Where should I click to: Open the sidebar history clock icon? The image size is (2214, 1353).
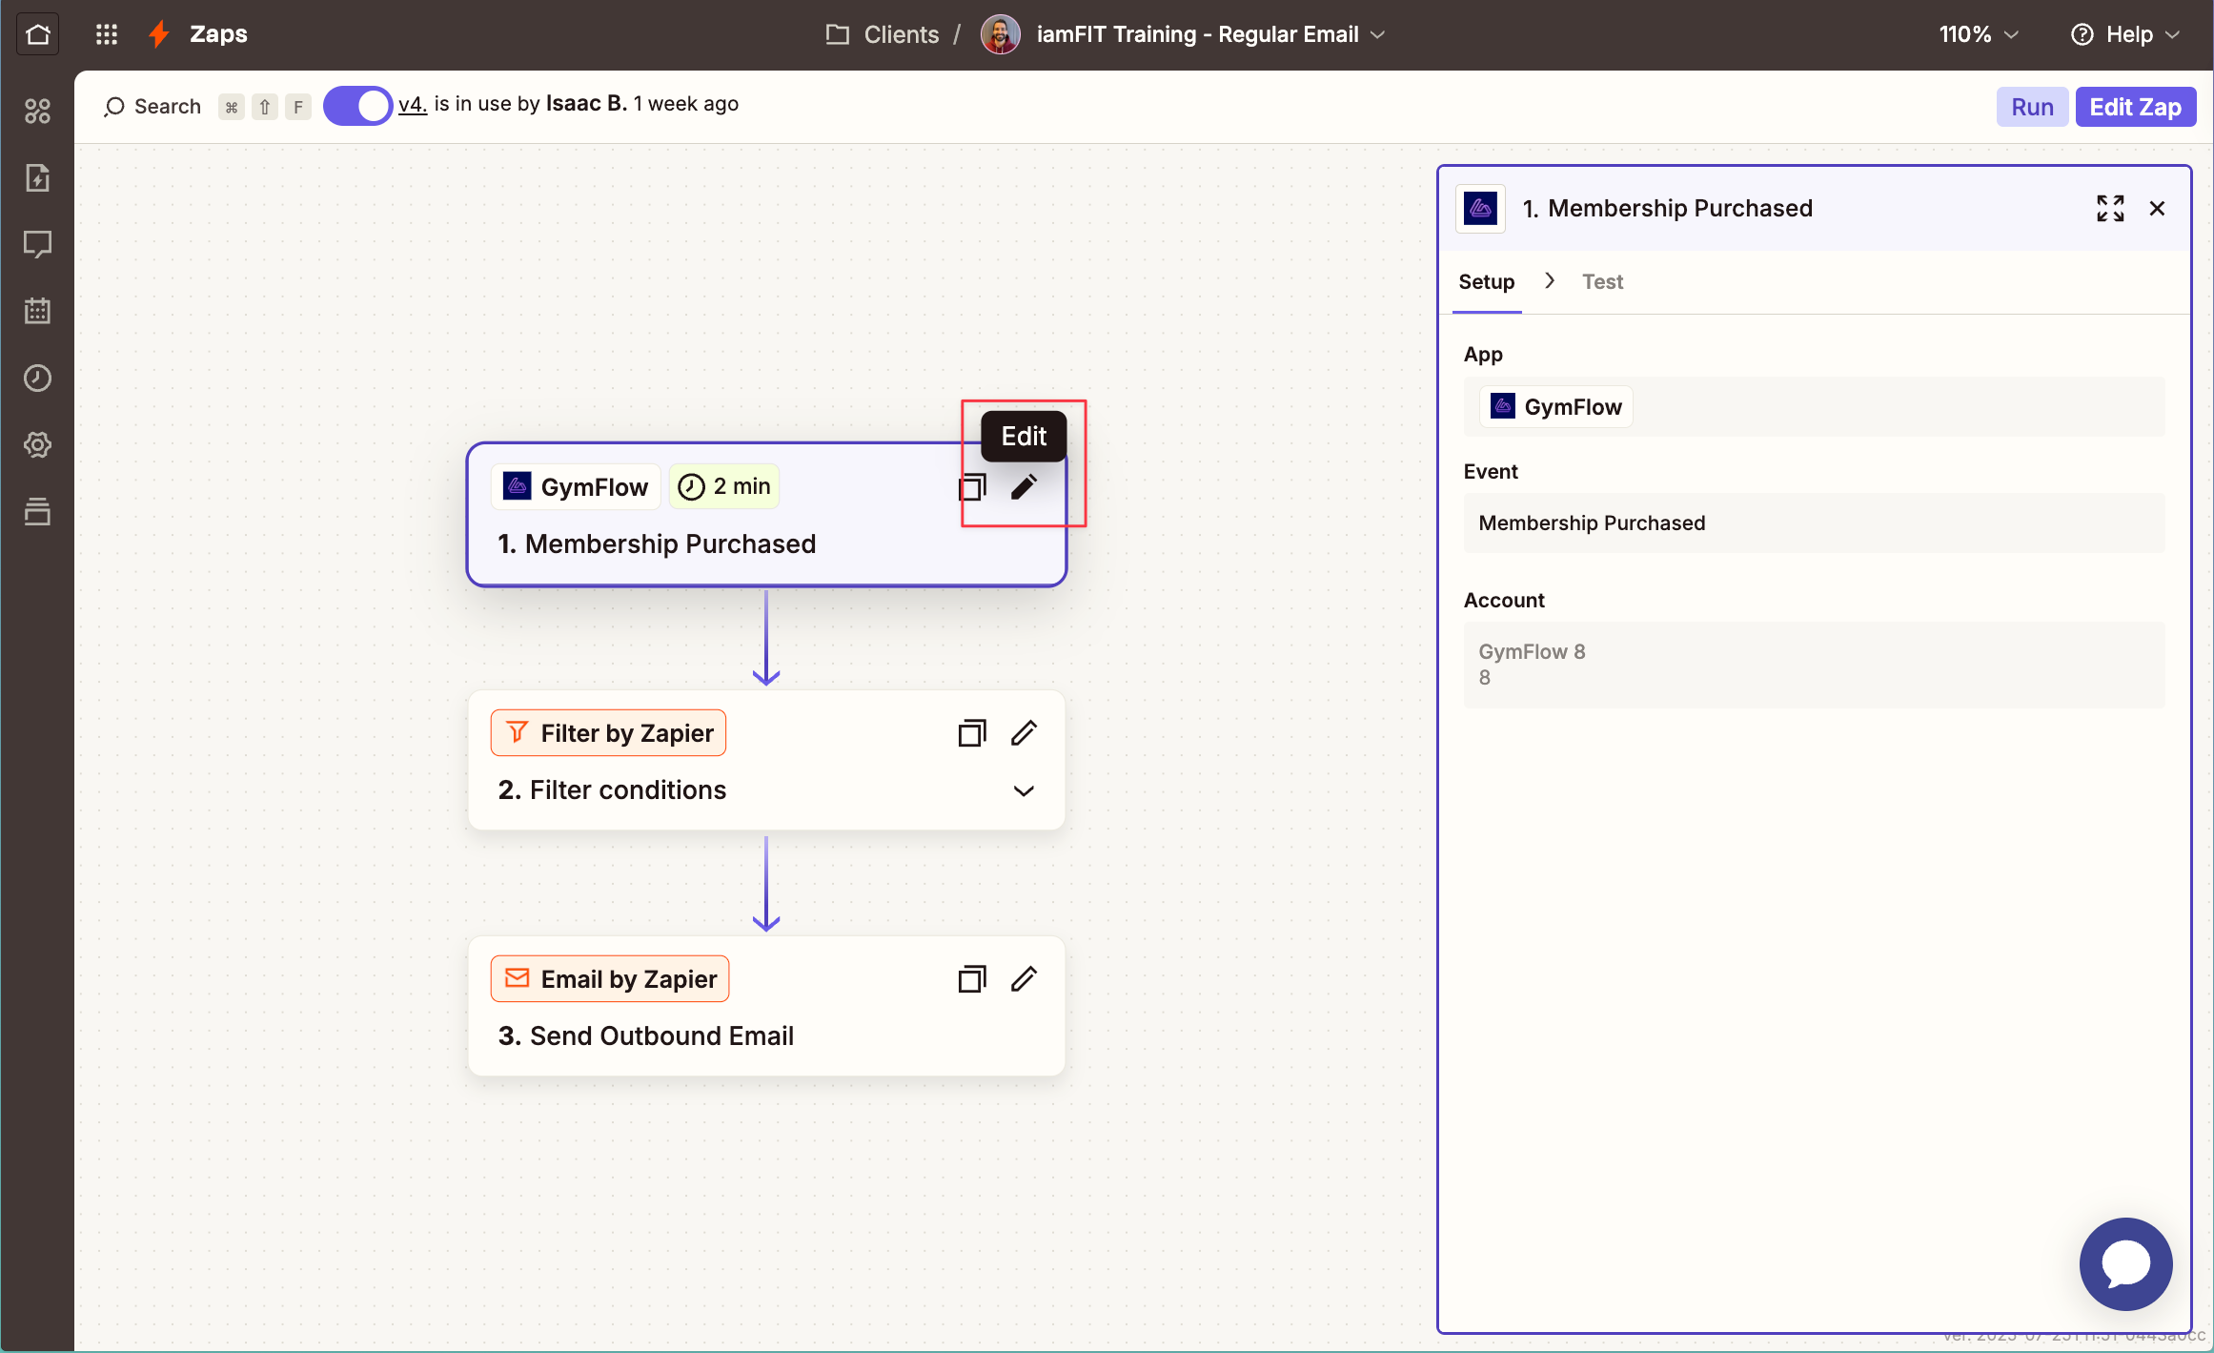(37, 378)
